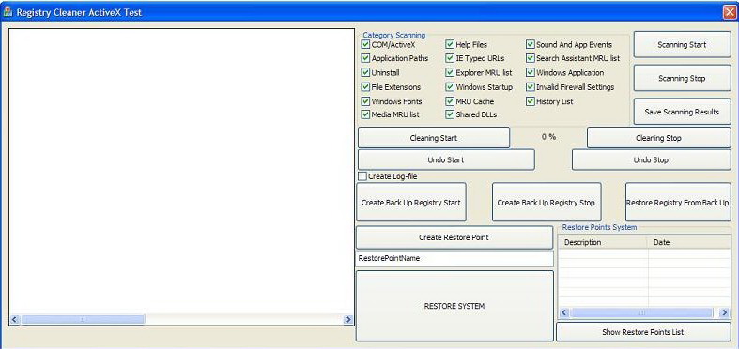
Task: Disable the Uninstall scan category
Action: pyautogui.click(x=365, y=73)
